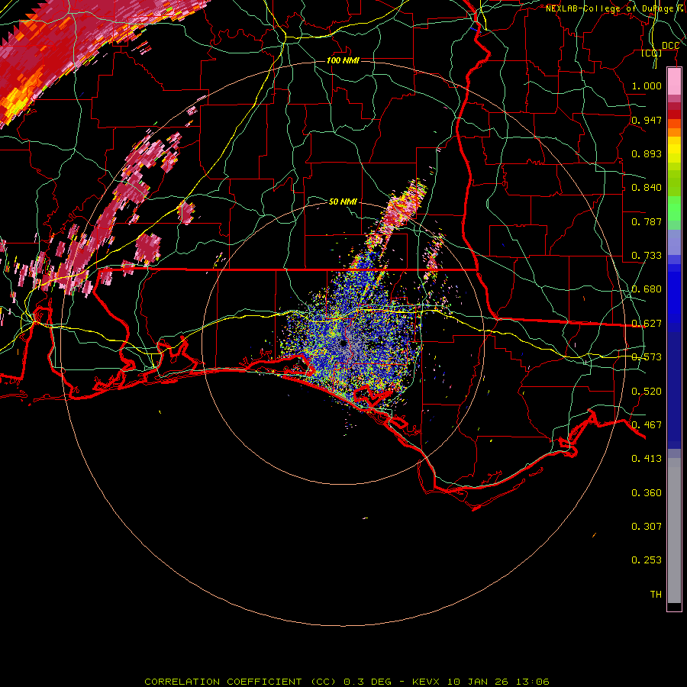
Task: Click the 0.733 legend value
Action: pyautogui.click(x=647, y=255)
